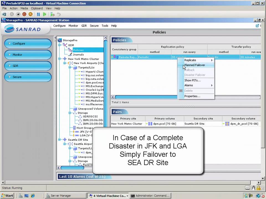Collapse New York Airports cluster node
This screenshot has height=199, width=266.
click(65, 63)
